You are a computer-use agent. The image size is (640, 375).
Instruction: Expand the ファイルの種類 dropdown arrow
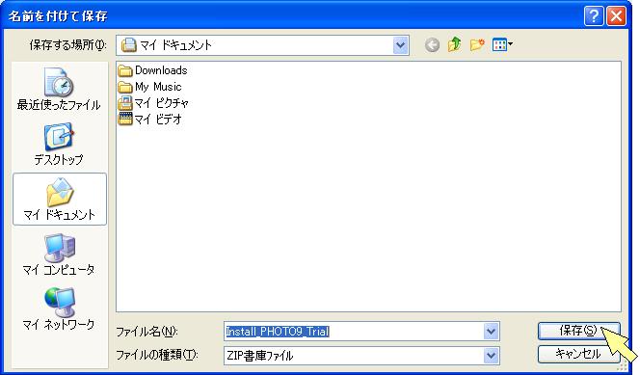491,356
